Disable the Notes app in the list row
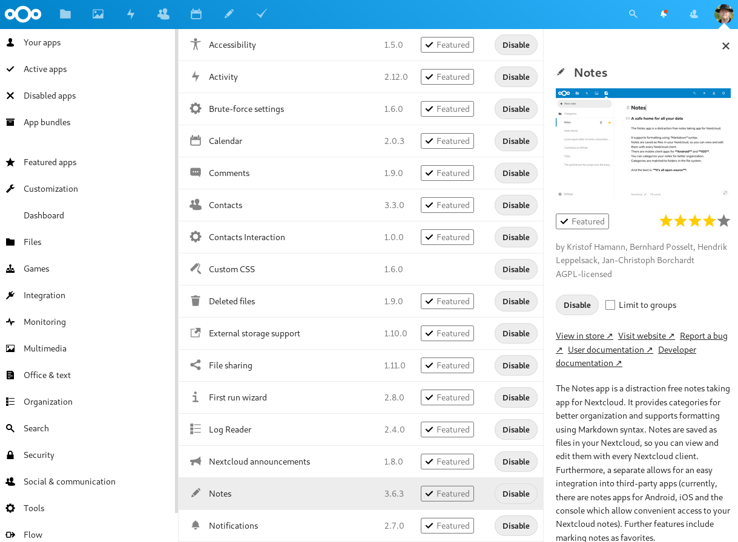The height and width of the screenshot is (542, 738). click(x=516, y=494)
